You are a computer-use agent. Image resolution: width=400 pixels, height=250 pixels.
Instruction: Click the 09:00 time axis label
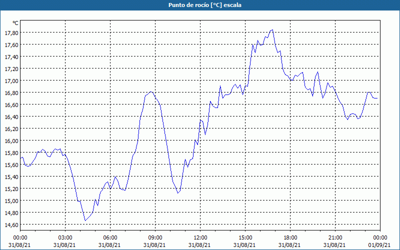pyautogui.click(x=155, y=238)
